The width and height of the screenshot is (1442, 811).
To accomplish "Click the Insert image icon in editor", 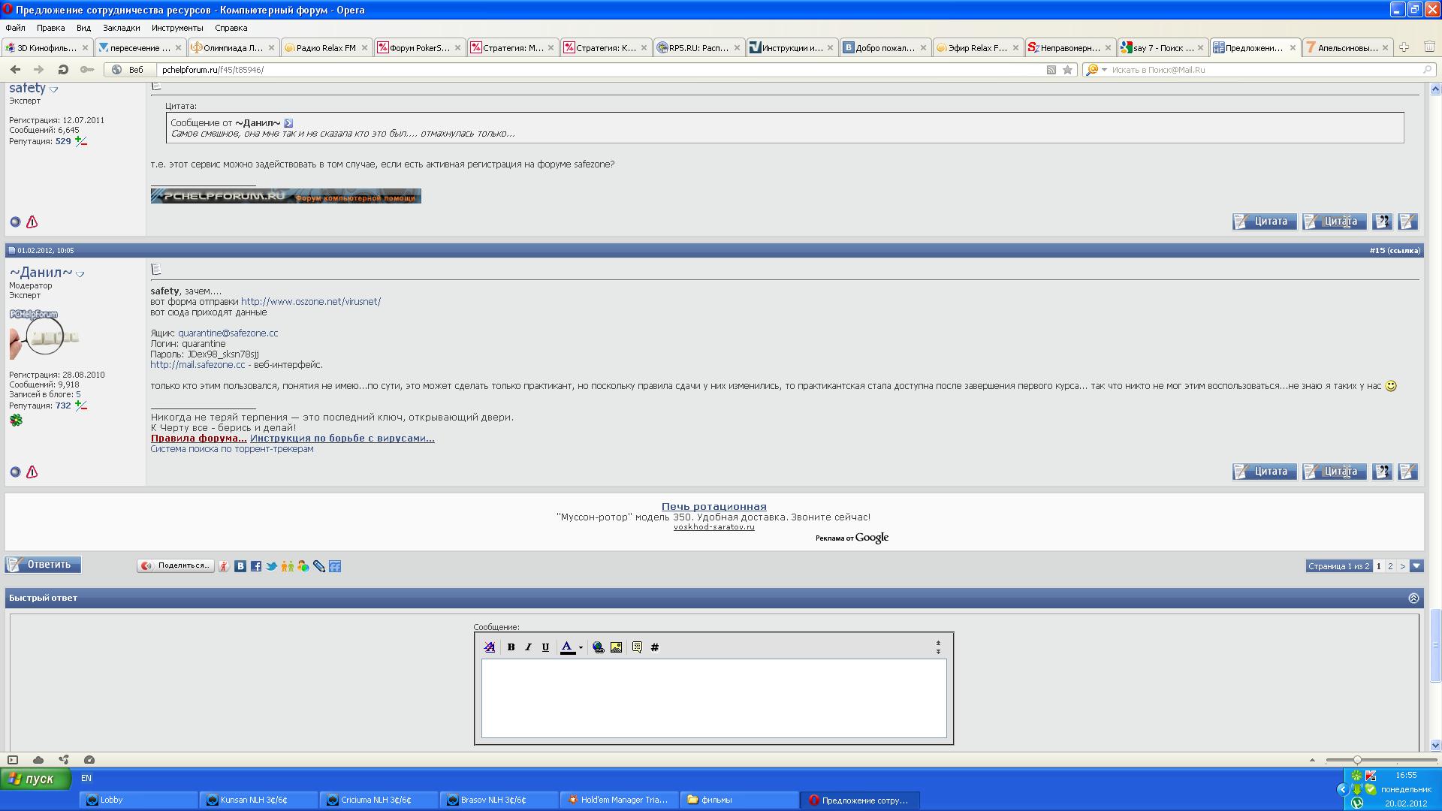I will pos(616,647).
